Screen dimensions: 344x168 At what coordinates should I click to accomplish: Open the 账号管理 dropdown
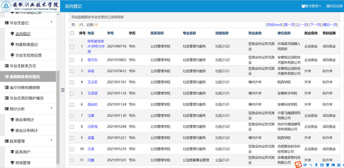tap(311, 6)
